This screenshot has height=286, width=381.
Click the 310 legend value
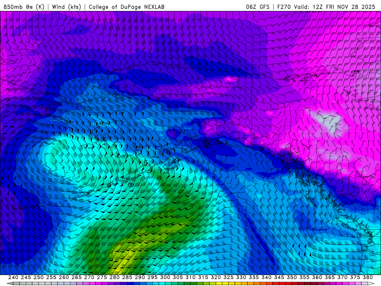click(x=190, y=277)
